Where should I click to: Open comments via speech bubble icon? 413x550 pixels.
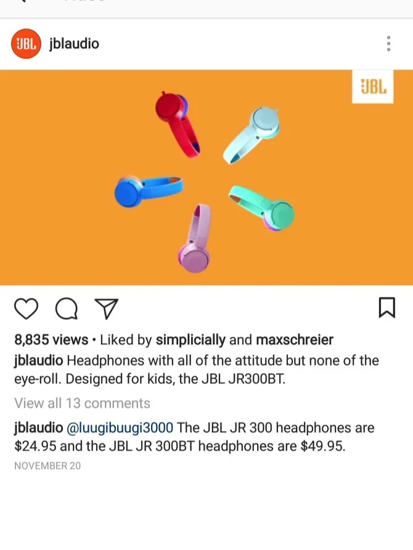67,309
